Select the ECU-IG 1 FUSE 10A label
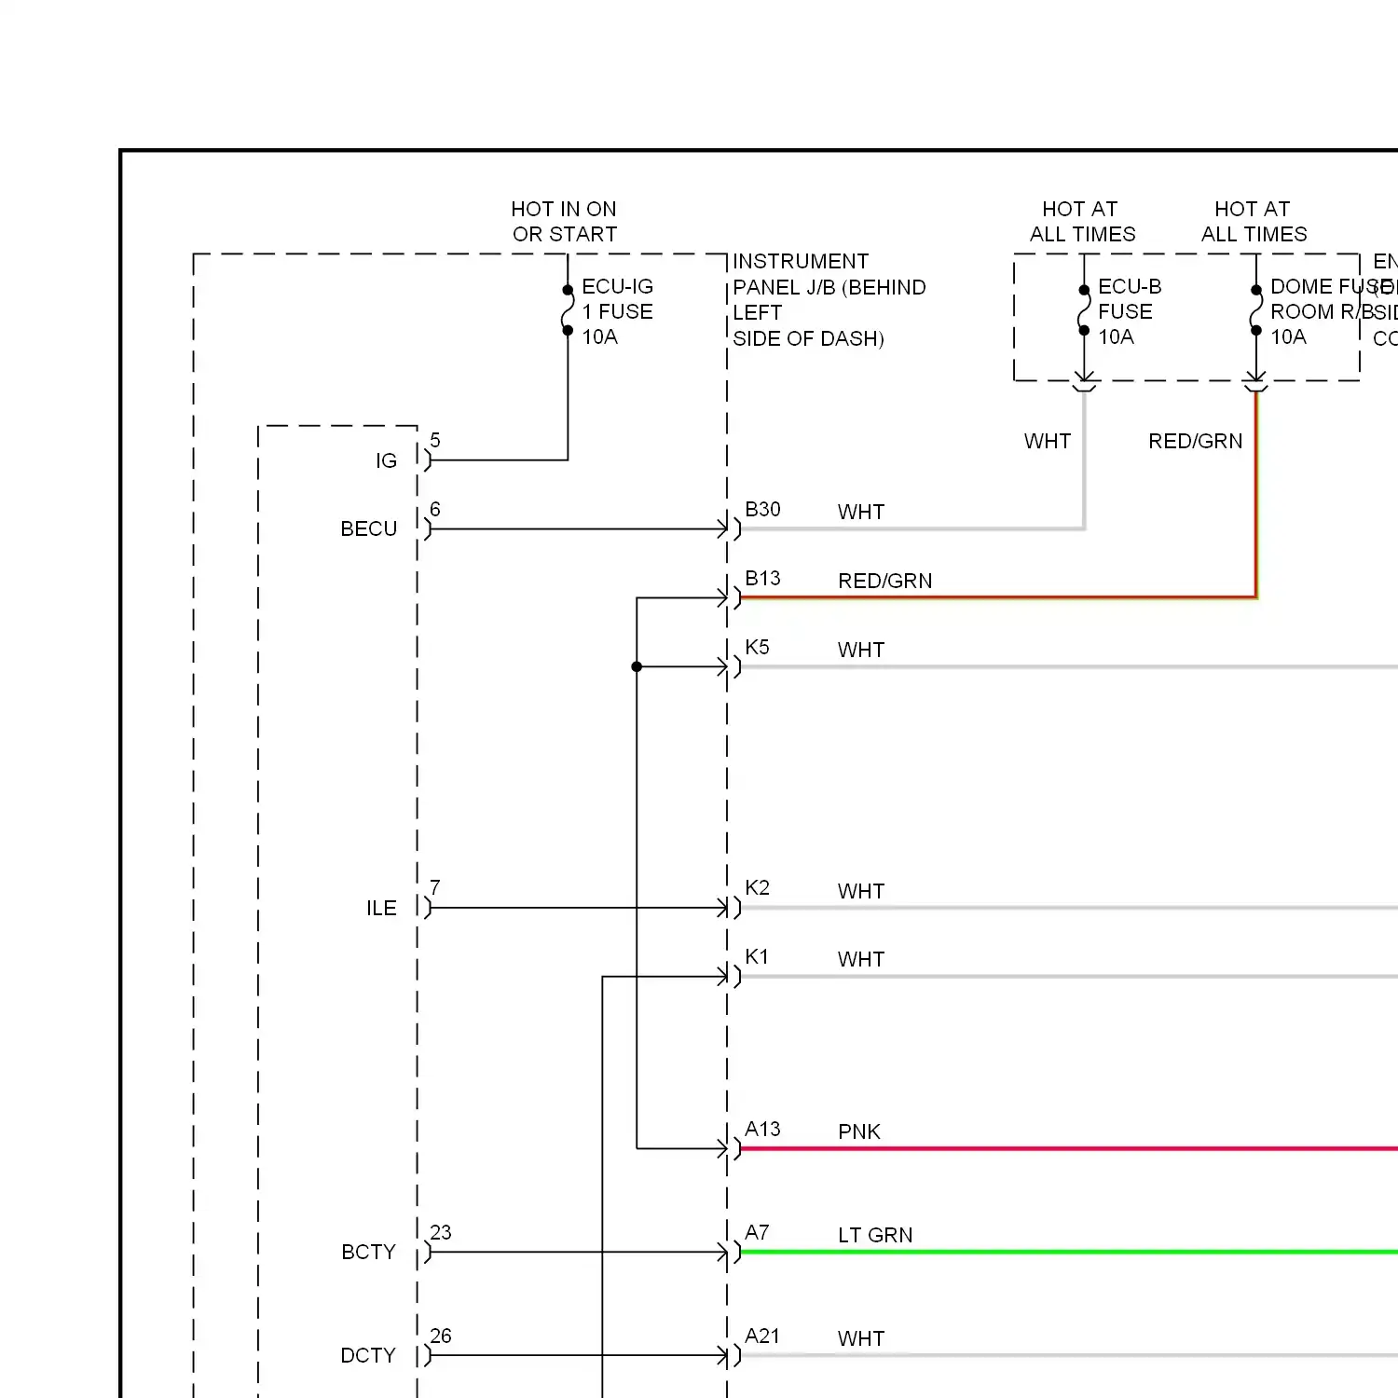 pyautogui.click(x=617, y=311)
